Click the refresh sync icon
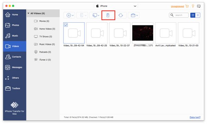The height and width of the screenshot is (124, 207). tap(121, 15)
